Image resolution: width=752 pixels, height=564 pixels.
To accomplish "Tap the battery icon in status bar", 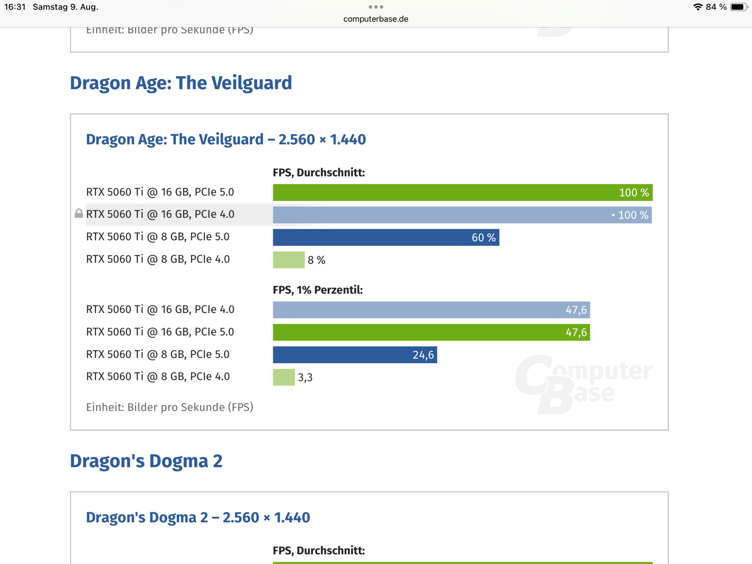I will click(738, 7).
